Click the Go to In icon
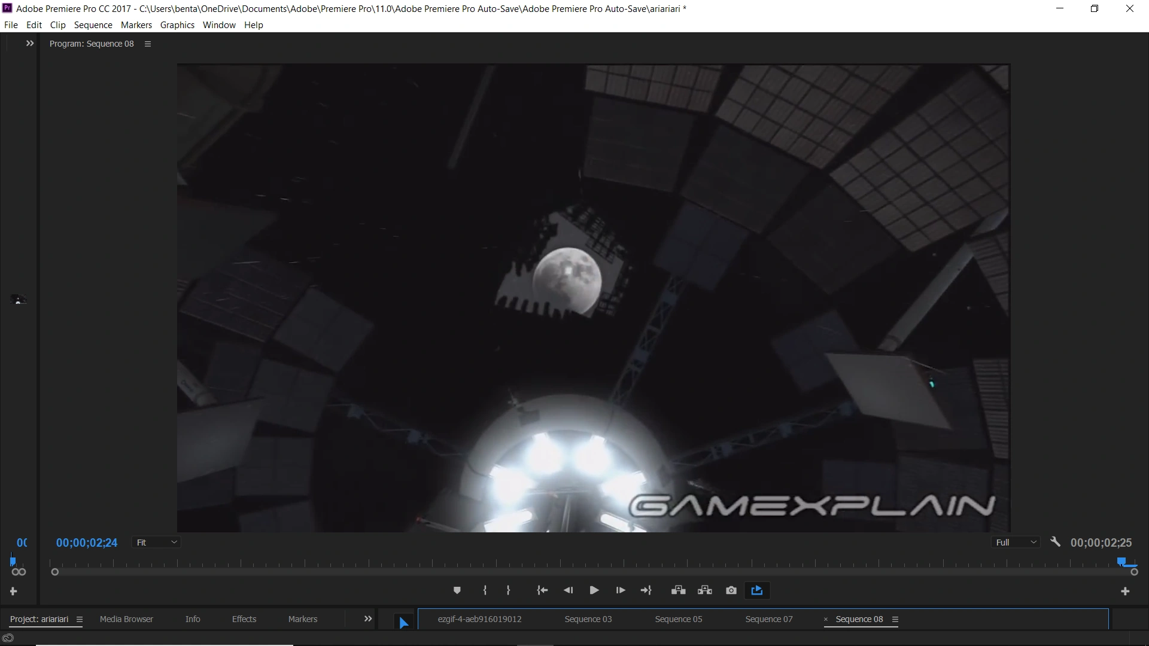The width and height of the screenshot is (1149, 646). pos(542,590)
